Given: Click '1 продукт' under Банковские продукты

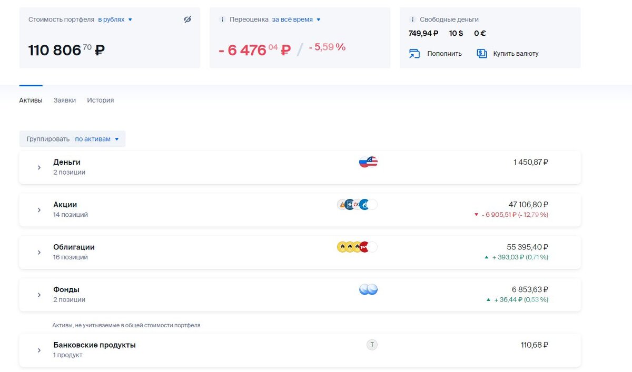Looking at the screenshot, I should pos(68,355).
